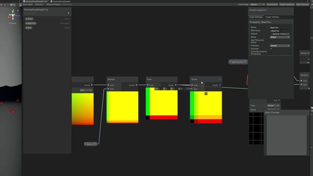Click the Multiply node preview thumbnail
The image size is (313, 176).
pos(122,107)
